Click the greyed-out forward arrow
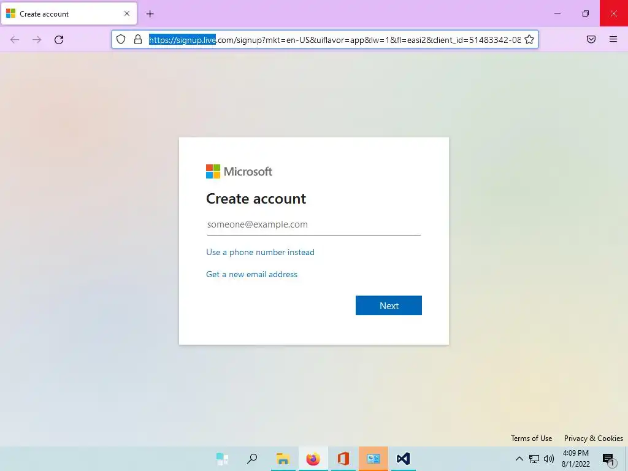 (x=37, y=40)
